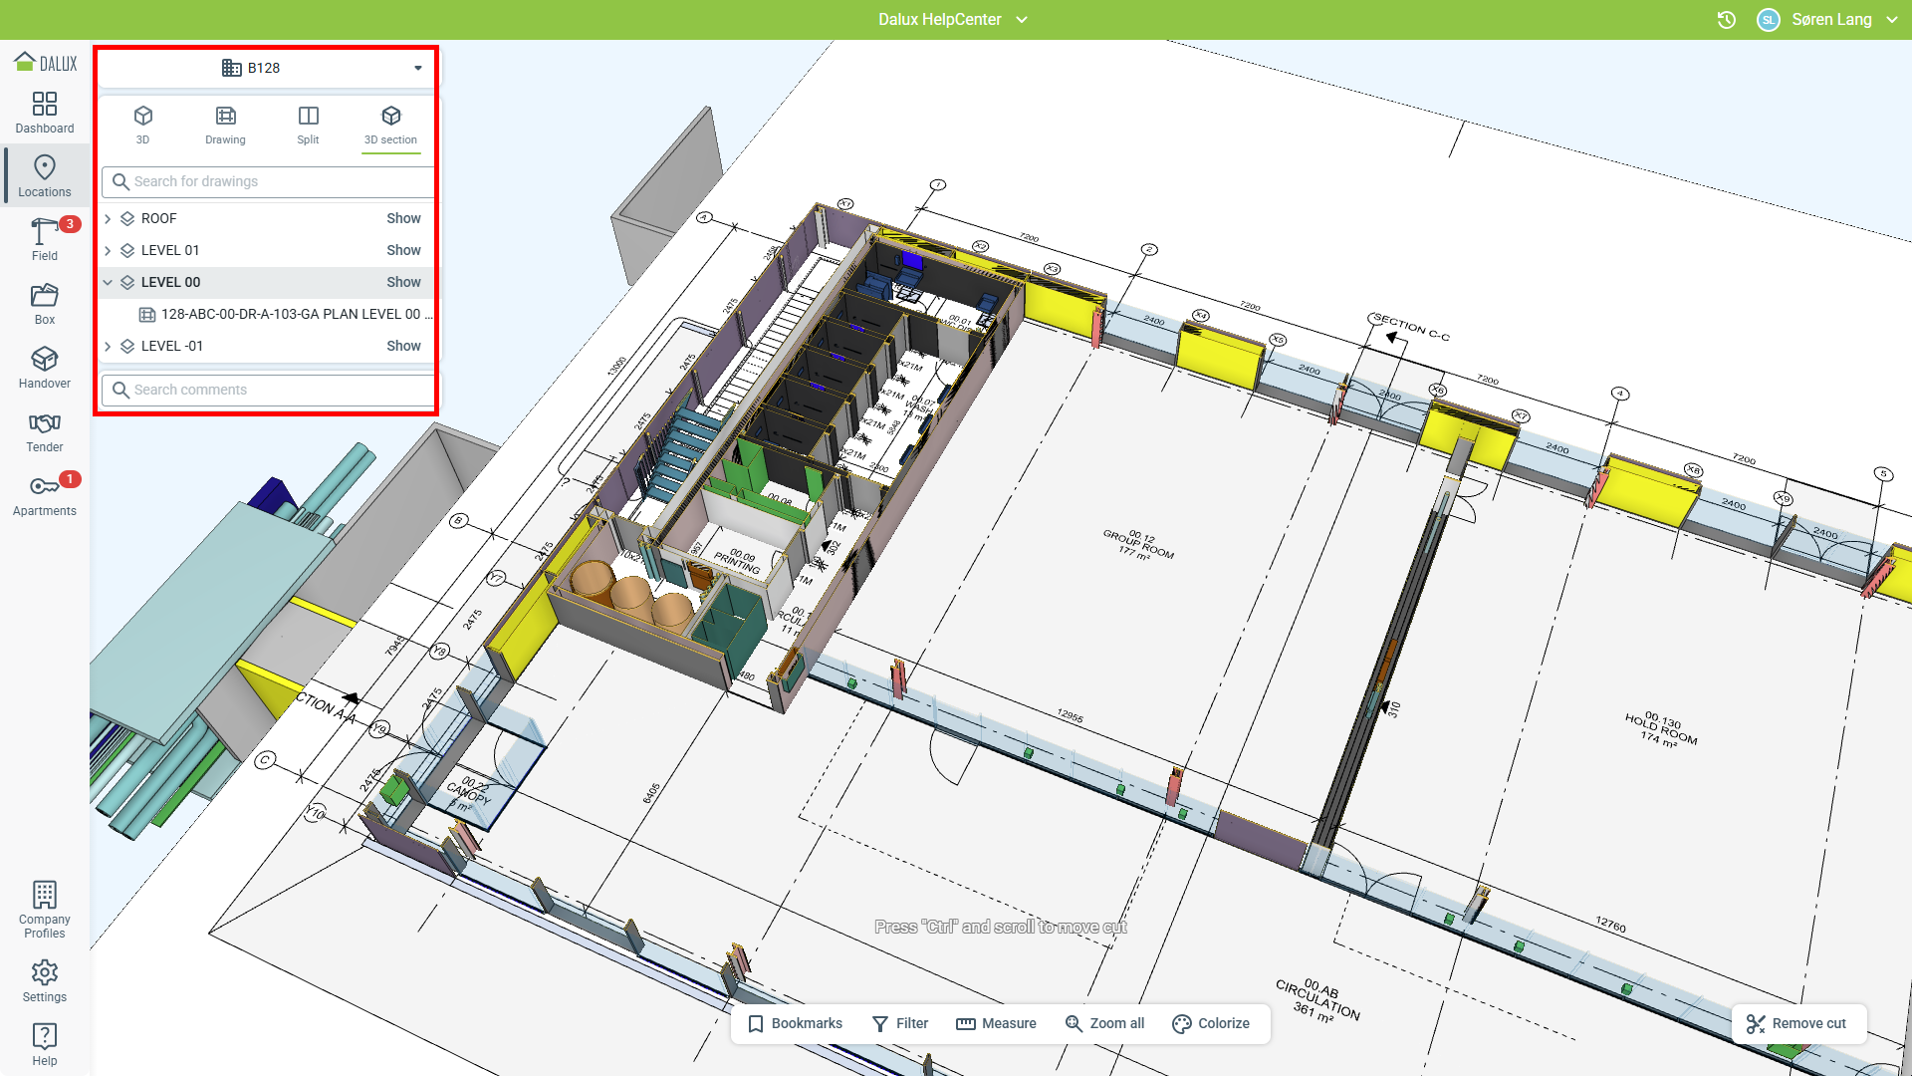Open the Handover module icon
The height and width of the screenshot is (1076, 1912).
coord(44,367)
